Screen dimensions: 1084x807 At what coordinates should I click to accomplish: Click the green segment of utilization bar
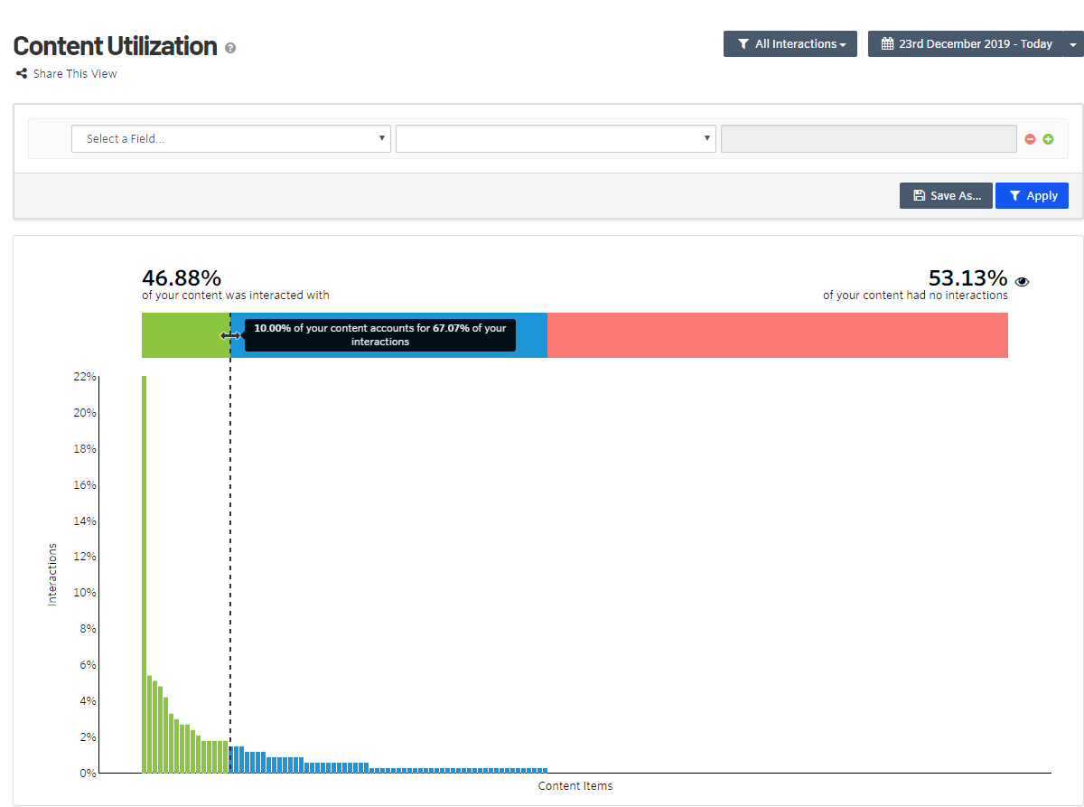click(181, 335)
